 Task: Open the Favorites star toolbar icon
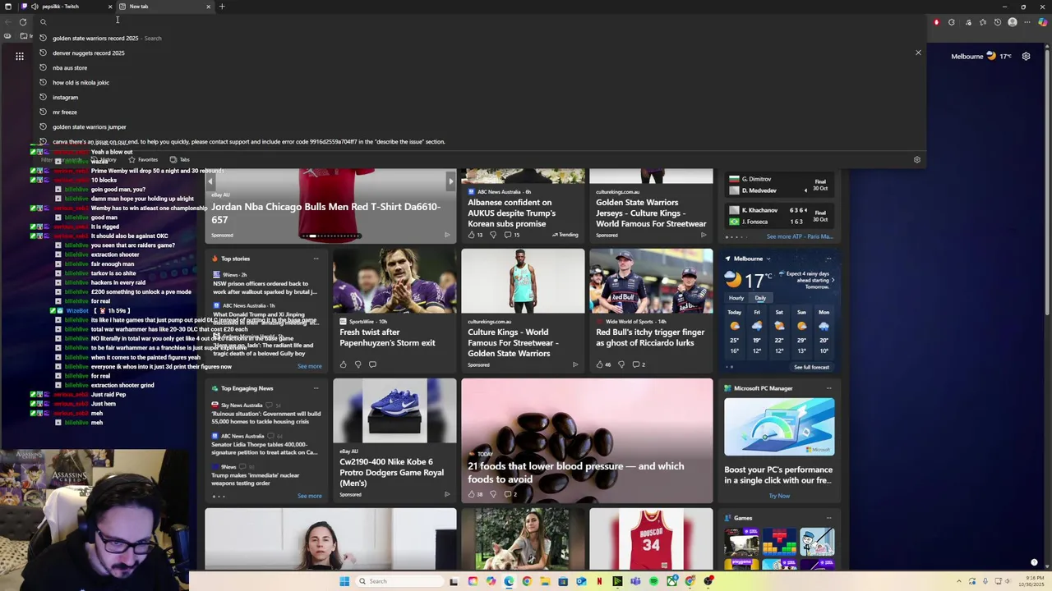pos(982,22)
